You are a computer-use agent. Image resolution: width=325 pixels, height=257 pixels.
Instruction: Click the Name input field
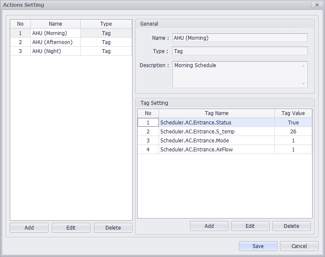(240, 38)
